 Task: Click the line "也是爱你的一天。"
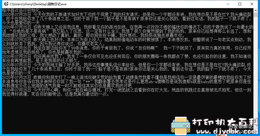18,73
